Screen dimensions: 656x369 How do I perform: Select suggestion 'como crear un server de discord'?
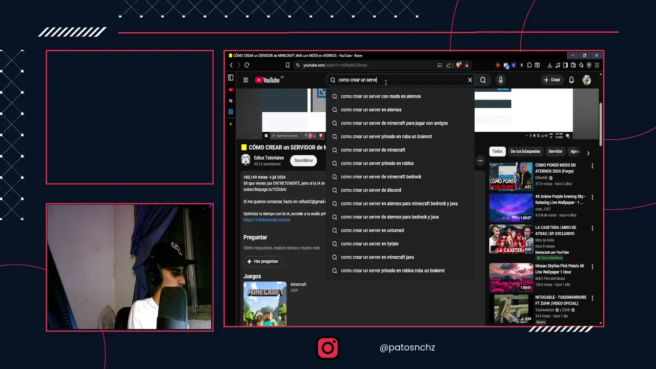400,190
